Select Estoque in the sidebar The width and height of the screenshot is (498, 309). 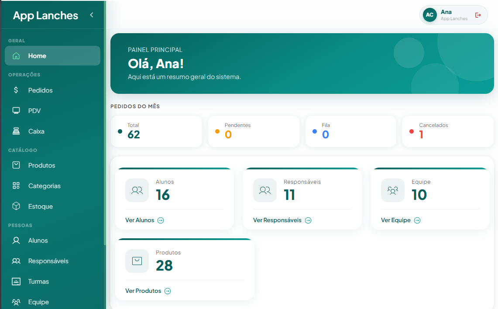point(52,206)
